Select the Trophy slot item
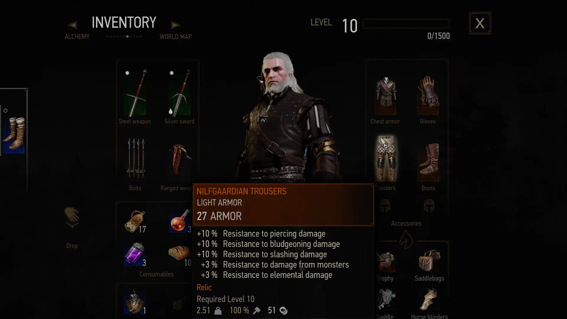This screenshot has height=319, width=567. coord(386,261)
